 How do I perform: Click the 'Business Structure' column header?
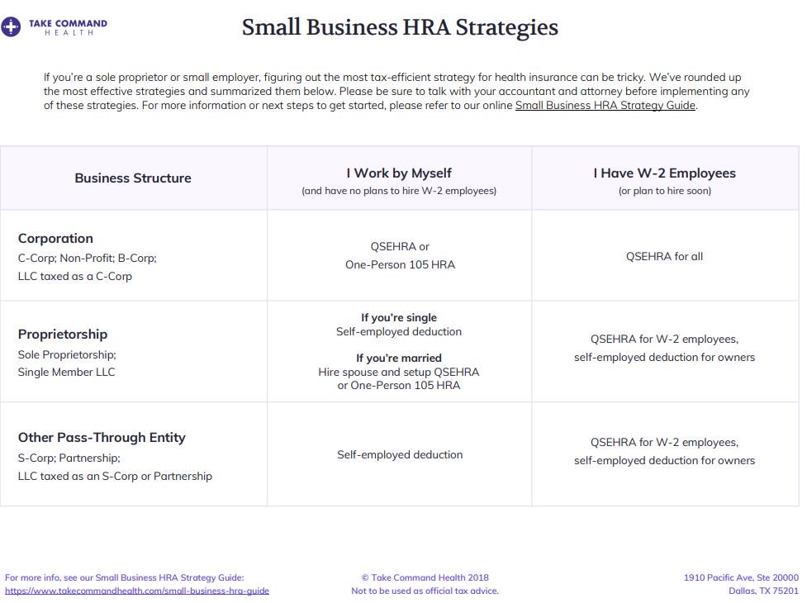pos(133,178)
